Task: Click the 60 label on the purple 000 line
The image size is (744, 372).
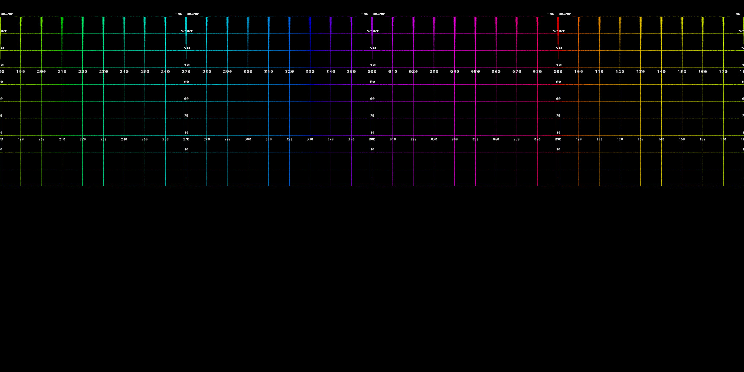Action: (372, 99)
